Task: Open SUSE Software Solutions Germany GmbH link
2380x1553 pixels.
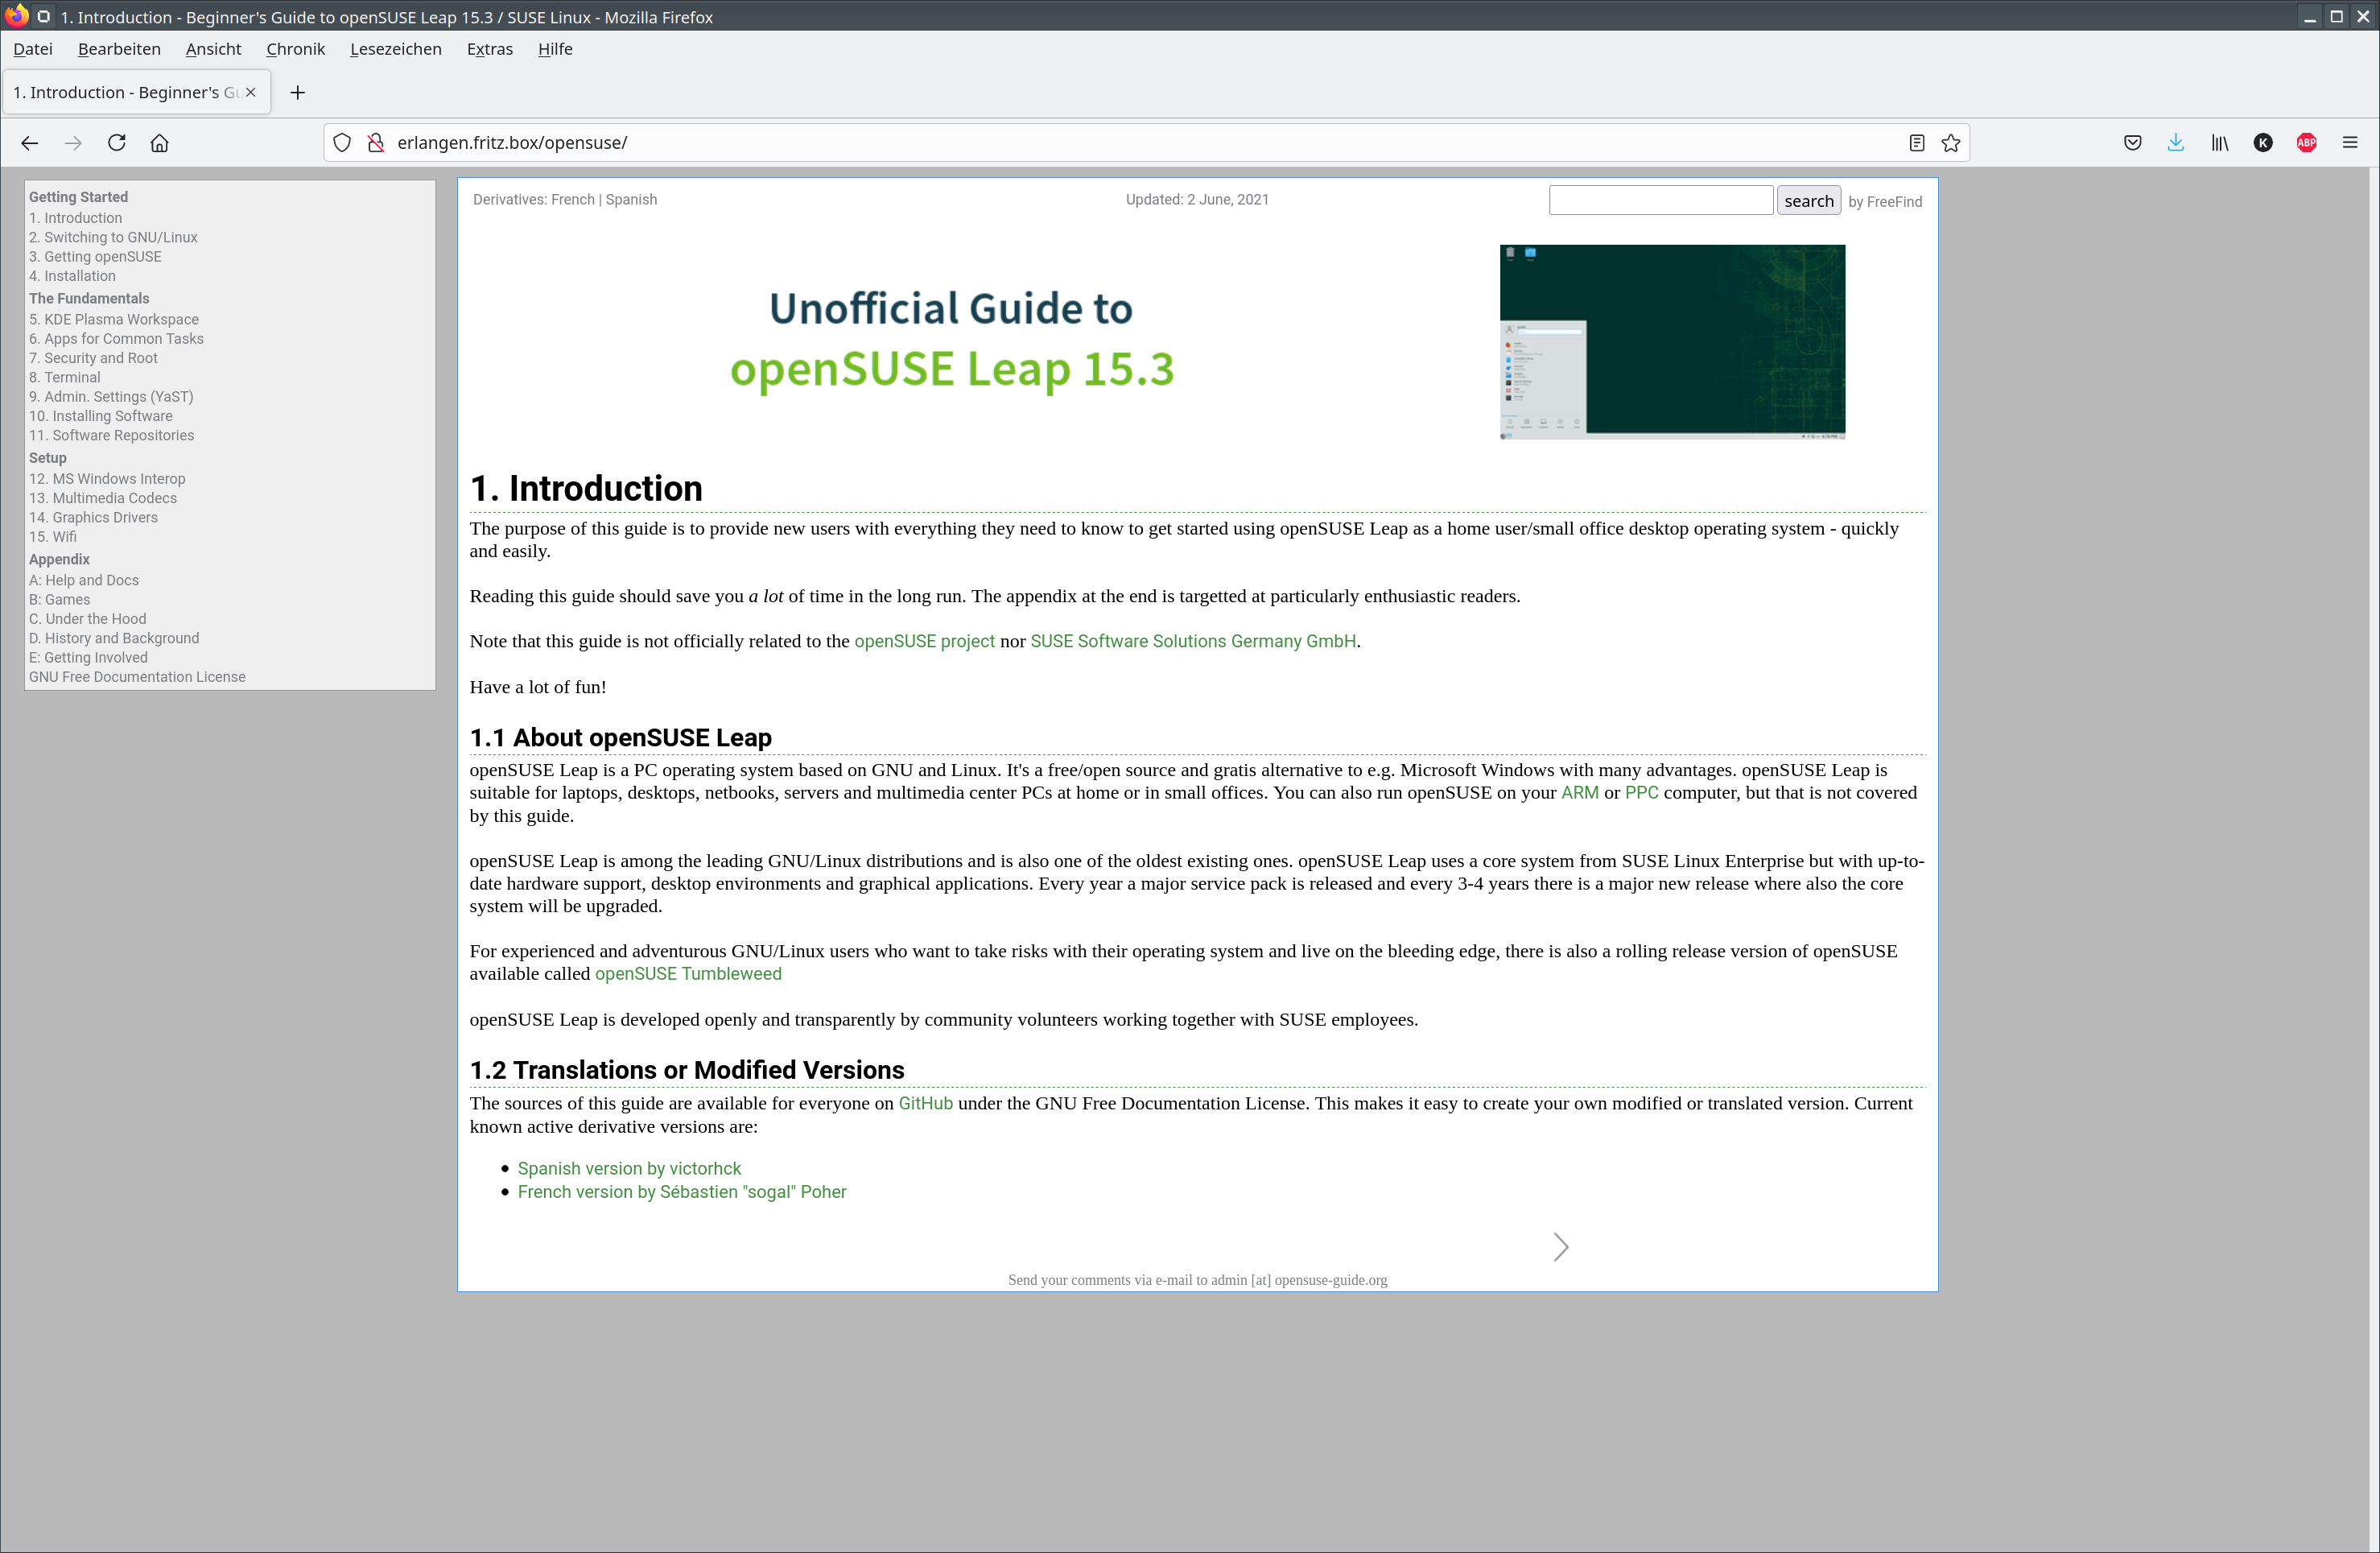Action: pos(1193,642)
